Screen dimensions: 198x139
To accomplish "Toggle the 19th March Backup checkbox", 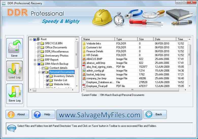I will 39,64.
